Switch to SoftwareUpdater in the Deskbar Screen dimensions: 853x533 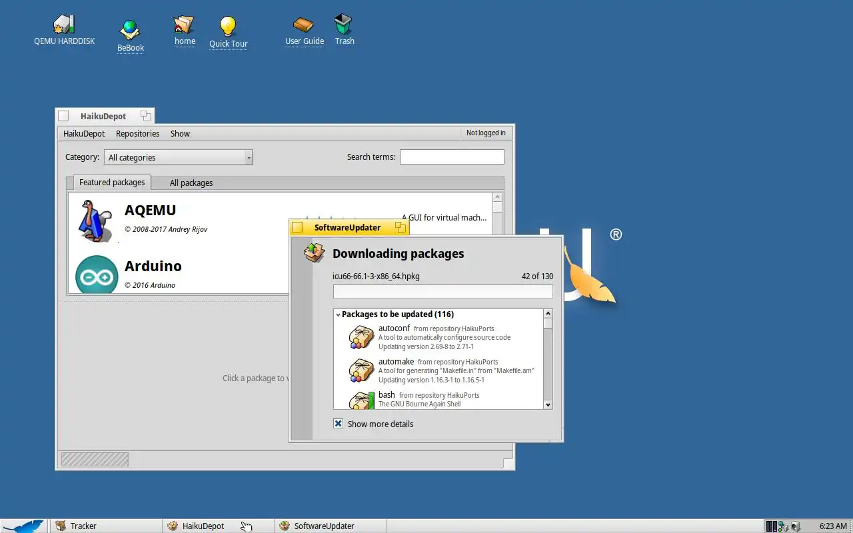point(330,526)
